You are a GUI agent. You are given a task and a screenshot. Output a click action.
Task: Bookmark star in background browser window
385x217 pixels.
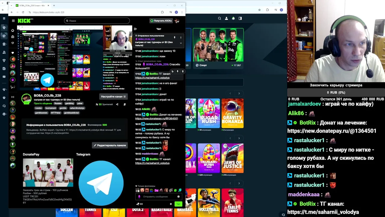click(x=259, y=10)
